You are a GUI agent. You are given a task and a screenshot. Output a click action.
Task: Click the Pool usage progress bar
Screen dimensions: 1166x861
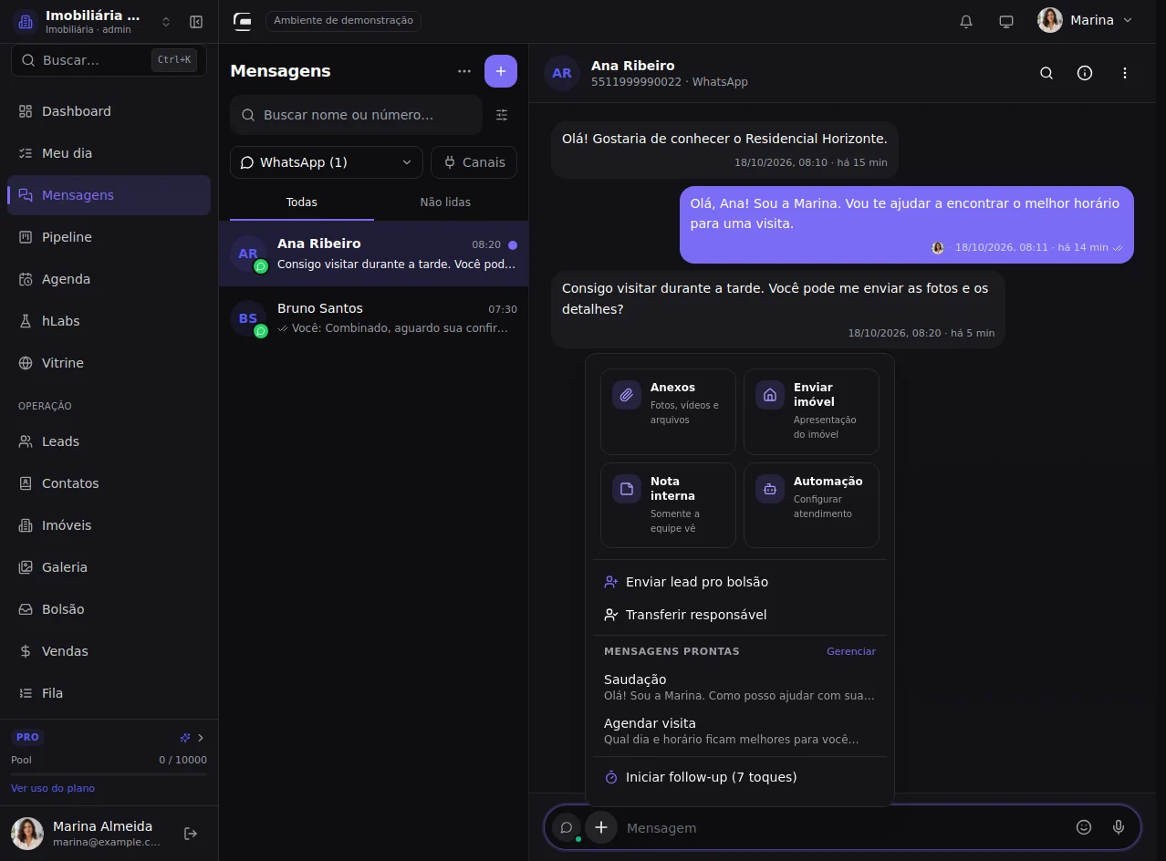[109, 773]
